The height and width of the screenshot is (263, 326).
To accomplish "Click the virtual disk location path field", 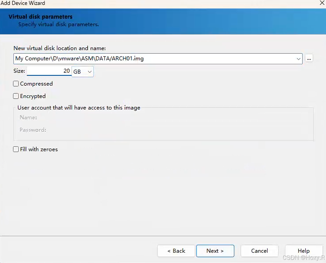I will tap(158, 59).
